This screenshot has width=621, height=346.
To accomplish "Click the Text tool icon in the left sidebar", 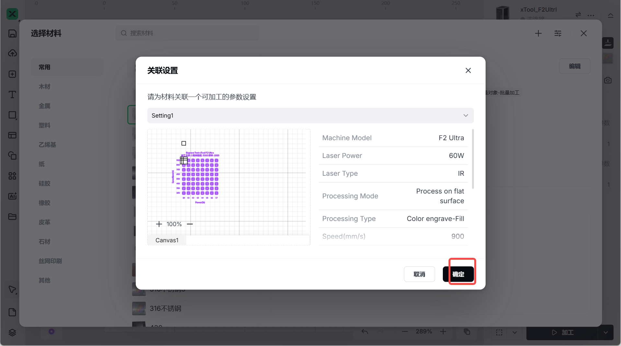I will coord(12,94).
